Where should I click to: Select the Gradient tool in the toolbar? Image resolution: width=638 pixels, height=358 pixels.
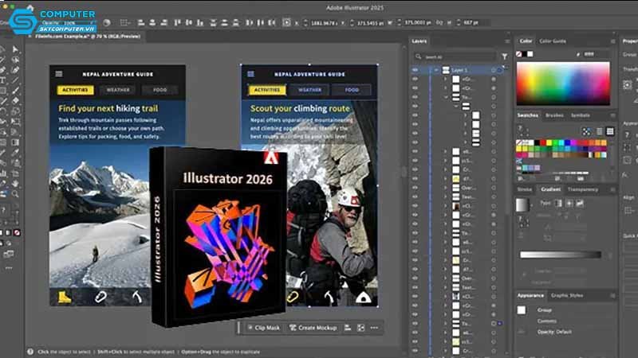click(15, 142)
